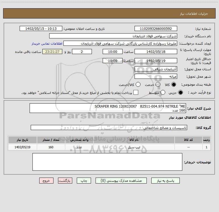Select the کالا/خدمت radio button
This screenshot has height=212, width=219.
click(x=138, y=85)
